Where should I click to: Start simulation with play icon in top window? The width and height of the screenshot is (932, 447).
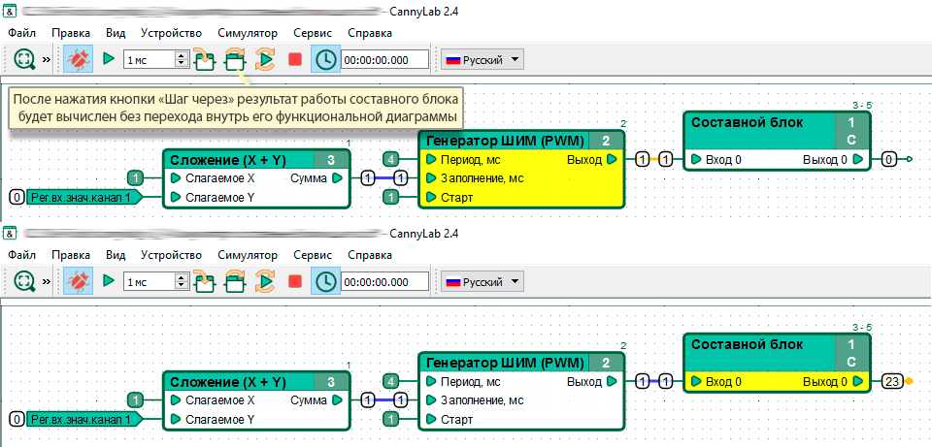pos(108,59)
